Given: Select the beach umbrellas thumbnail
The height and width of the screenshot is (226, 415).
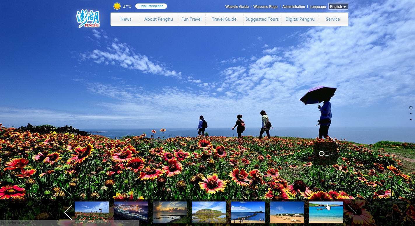Looking at the screenshot, I should tap(287, 212).
